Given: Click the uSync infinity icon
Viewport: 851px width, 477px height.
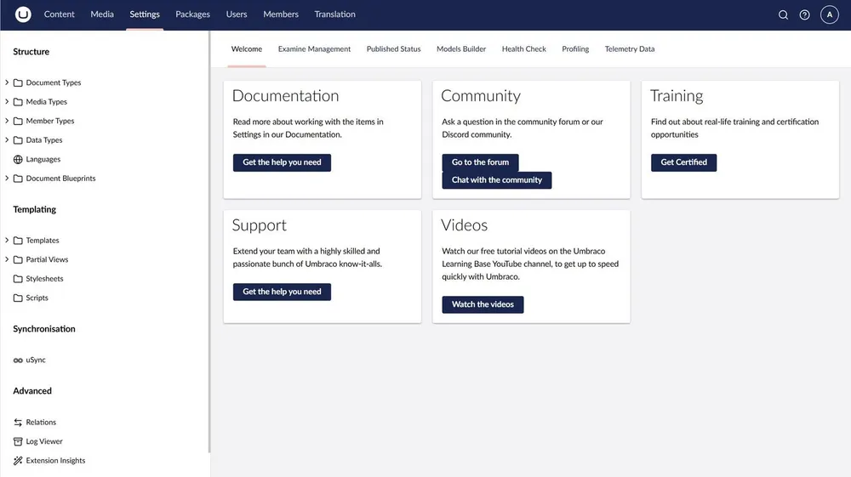Looking at the screenshot, I should click(x=18, y=360).
